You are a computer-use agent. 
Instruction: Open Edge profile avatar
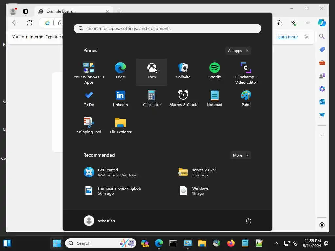[13, 11]
